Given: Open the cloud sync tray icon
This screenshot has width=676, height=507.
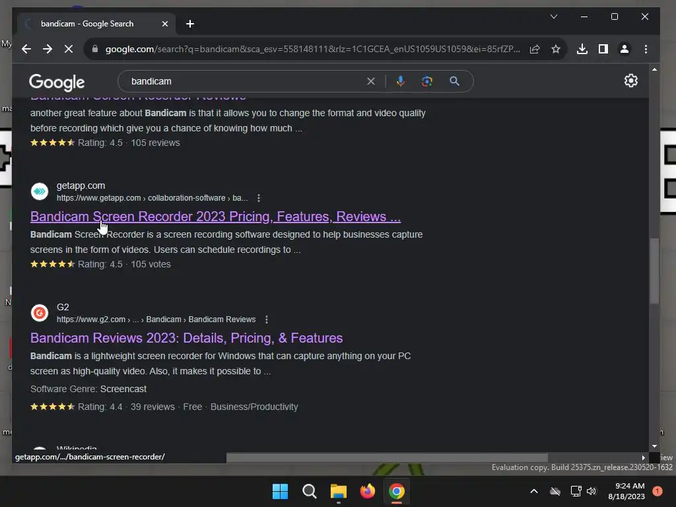Looking at the screenshot, I should pyautogui.click(x=555, y=491).
